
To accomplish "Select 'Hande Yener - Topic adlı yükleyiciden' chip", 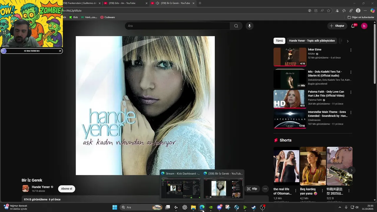I will point(312,41).
